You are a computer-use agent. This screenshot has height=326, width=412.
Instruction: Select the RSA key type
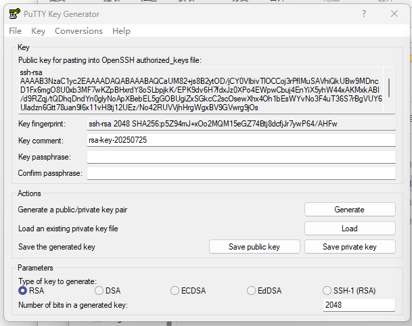click(x=23, y=291)
